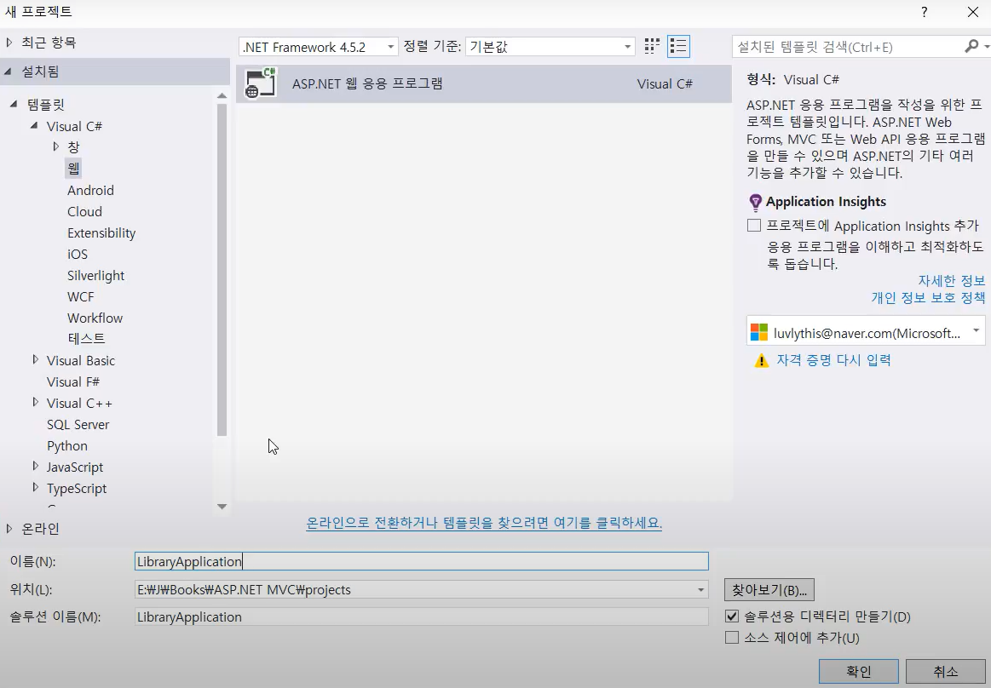Open the sort order 기본값 dropdown
Image resolution: width=991 pixels, height=688 pixels.
550,47
